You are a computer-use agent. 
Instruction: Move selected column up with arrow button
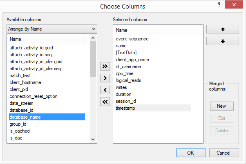[223, 29]
